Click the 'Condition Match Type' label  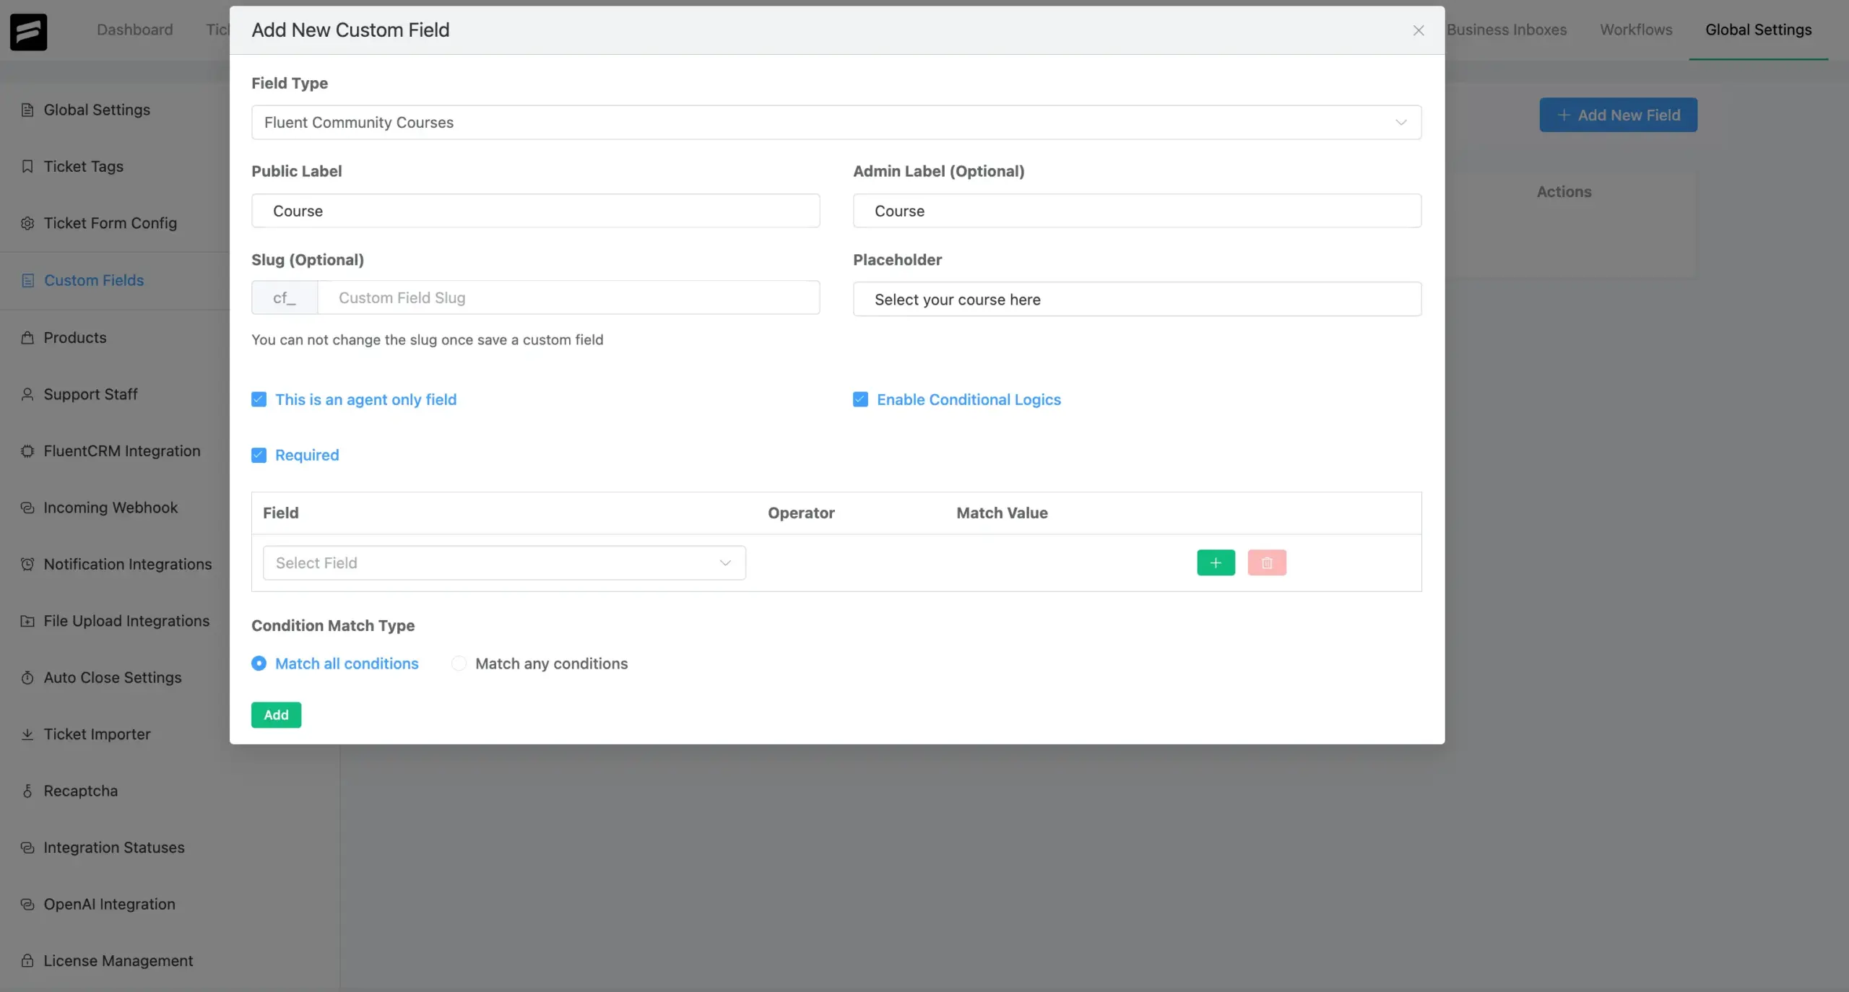(333, 625)
